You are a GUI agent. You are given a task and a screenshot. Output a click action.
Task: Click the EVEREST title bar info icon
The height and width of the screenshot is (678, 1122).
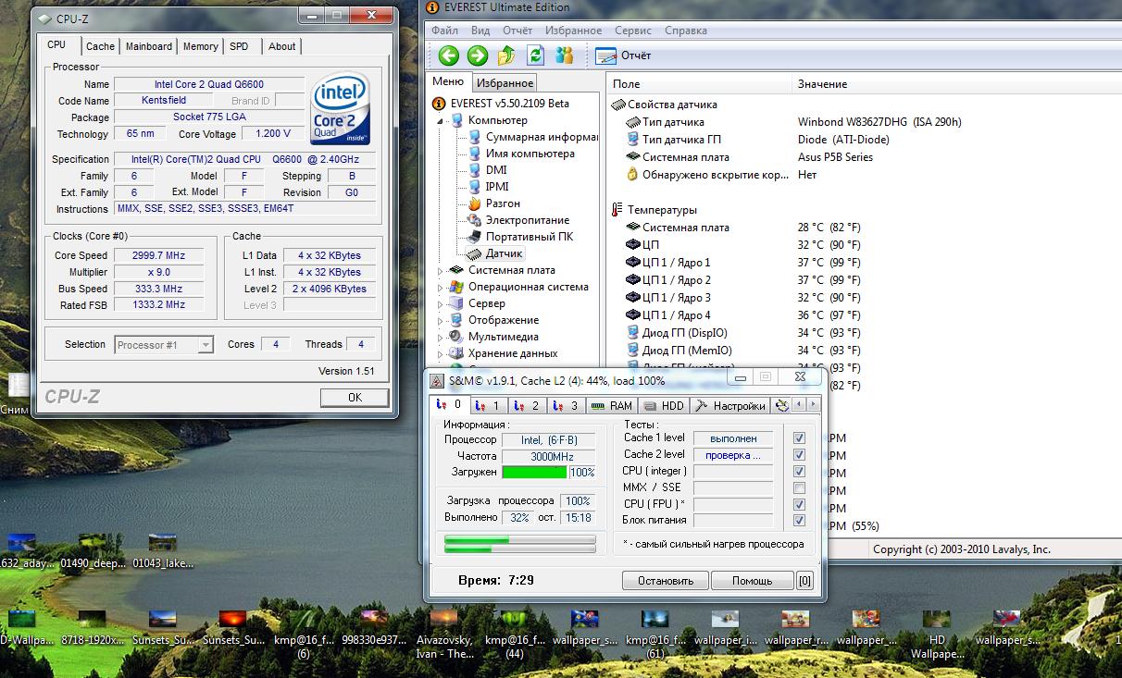coord(434,7)
